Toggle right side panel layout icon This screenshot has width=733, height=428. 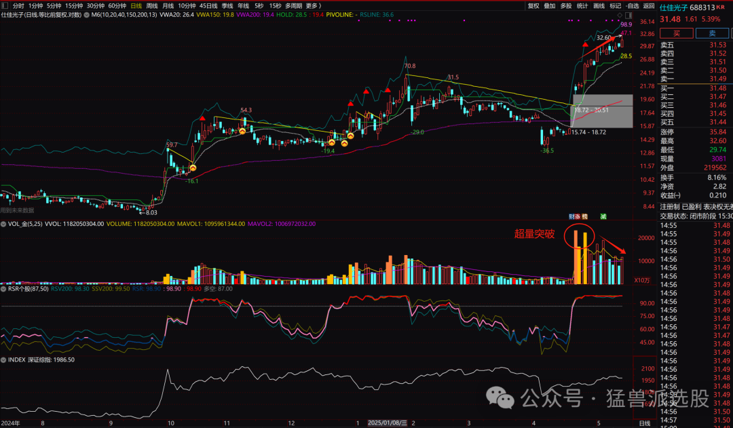click(629, 15)
